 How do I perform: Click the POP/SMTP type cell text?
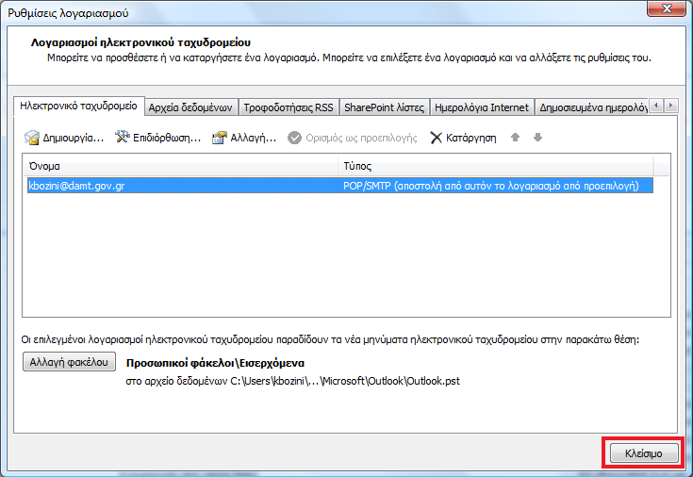(491, 186)
